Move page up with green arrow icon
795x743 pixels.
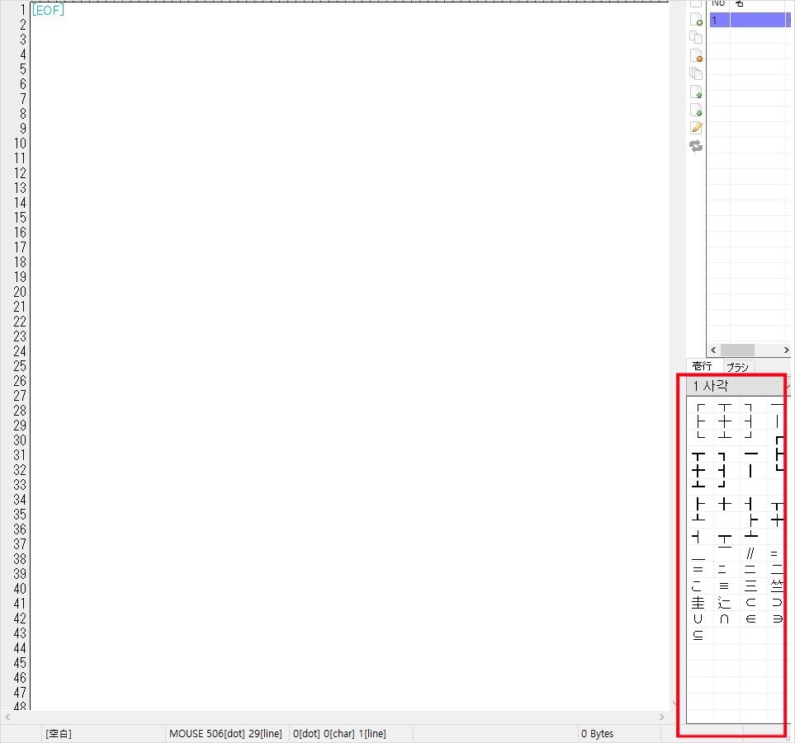coord(696,92)
